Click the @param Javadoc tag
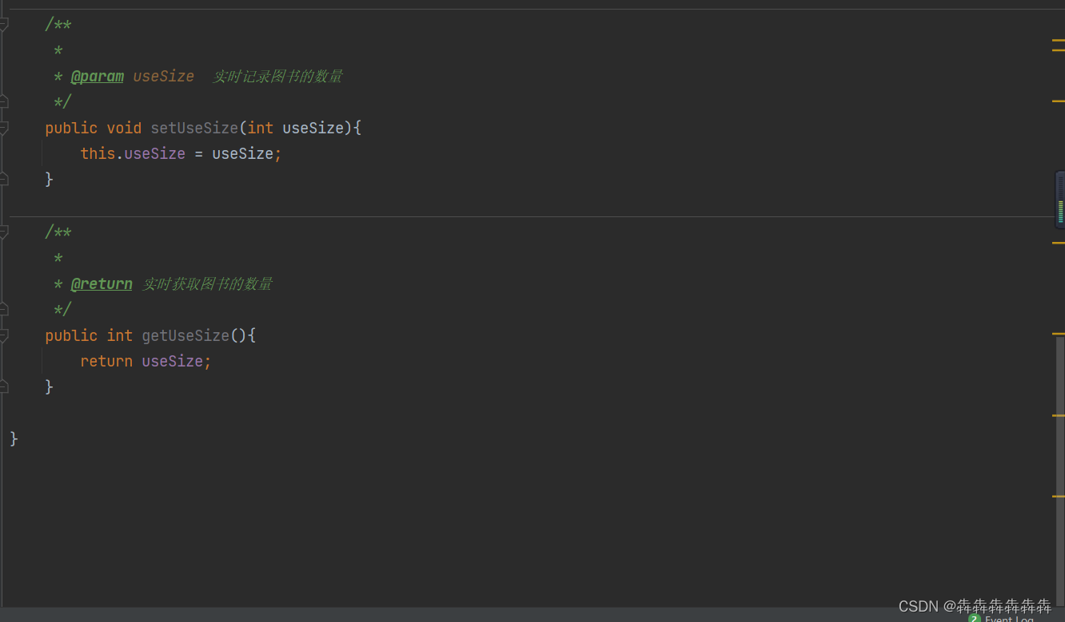 coord(98,77)
